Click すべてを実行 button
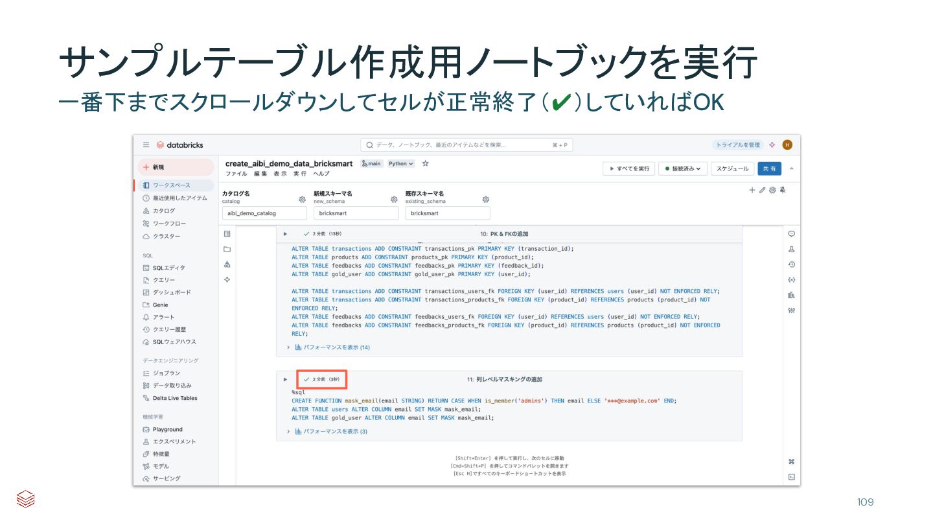 coord(628,169)
